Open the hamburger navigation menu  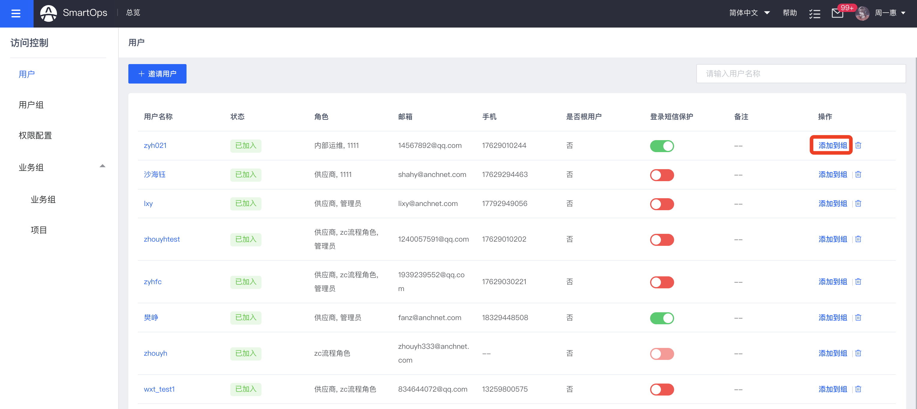(x=16, y=13)
